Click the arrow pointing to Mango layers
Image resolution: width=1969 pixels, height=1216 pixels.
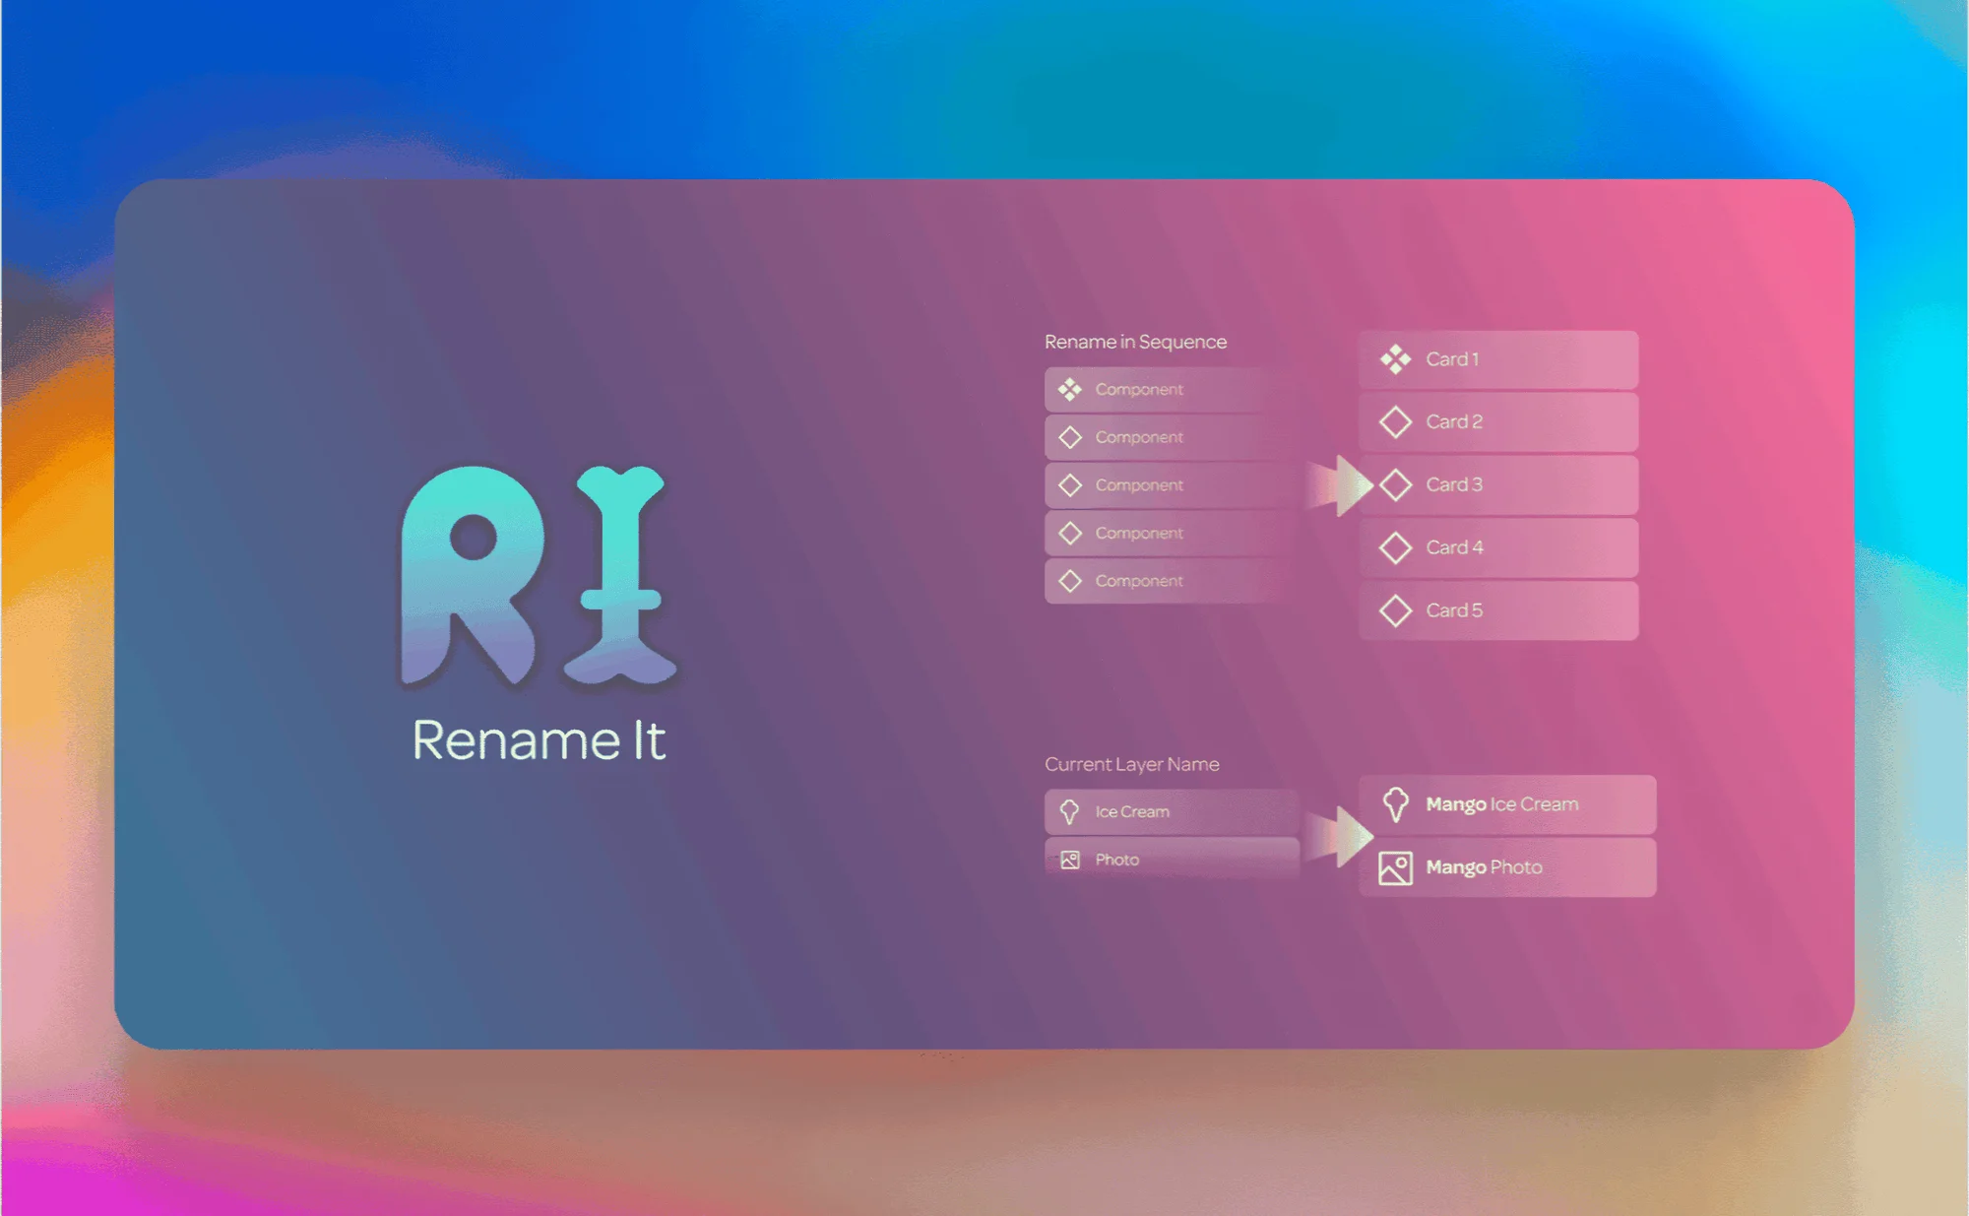pyautogui.click(x=1340, y=837)
